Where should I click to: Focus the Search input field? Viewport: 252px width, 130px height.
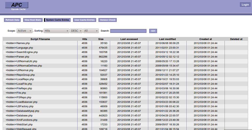pyautogui.click(x=128, y=31)
